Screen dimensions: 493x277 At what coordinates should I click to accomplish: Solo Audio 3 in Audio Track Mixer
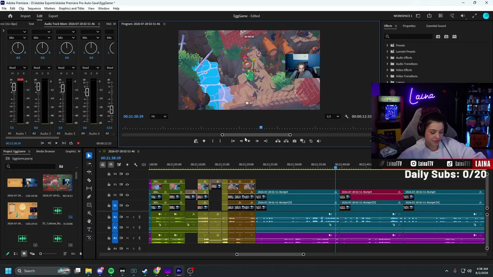[67, 73]
